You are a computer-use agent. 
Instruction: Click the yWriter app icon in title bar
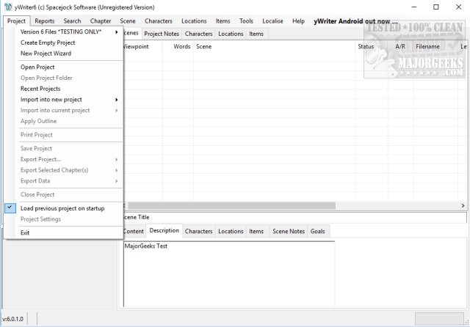8,7
